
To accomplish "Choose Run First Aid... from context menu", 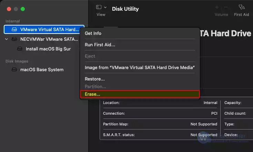I will [x=140, y=45].
